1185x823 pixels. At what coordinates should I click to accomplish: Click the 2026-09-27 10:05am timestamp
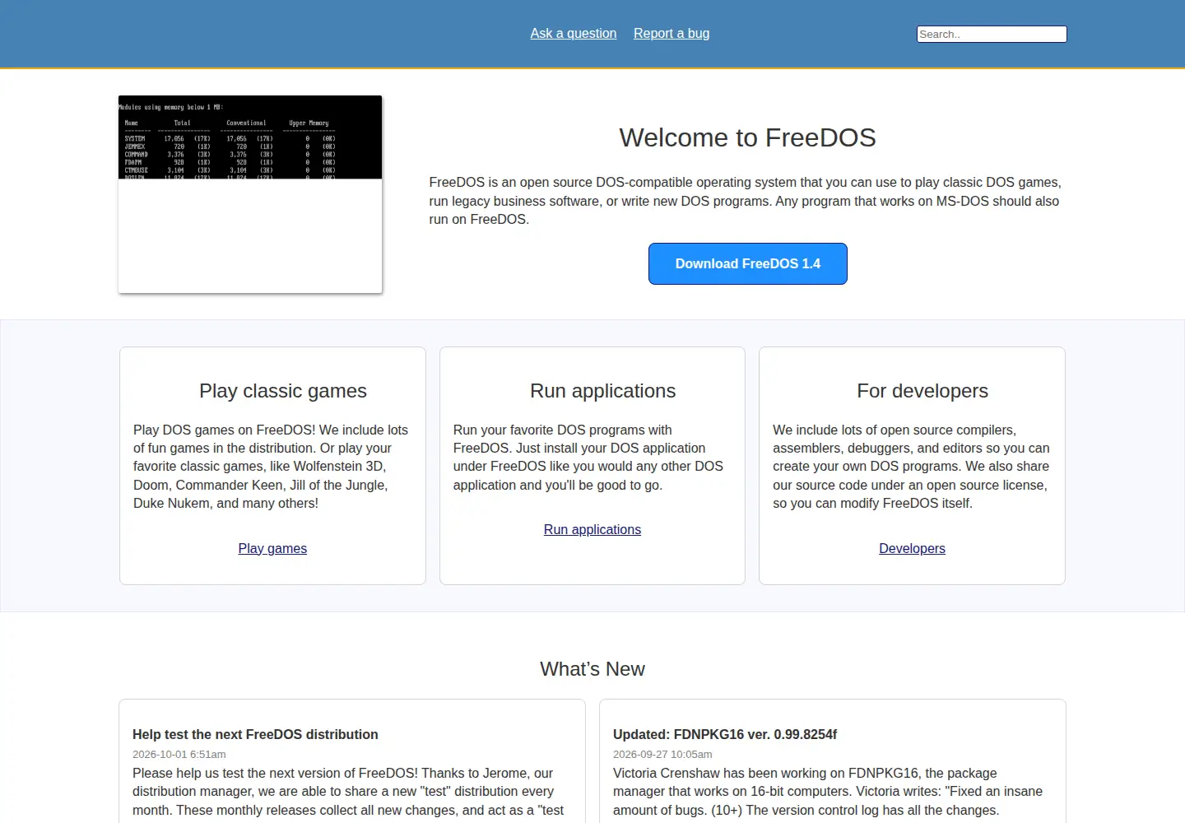(x=662, y=754)
